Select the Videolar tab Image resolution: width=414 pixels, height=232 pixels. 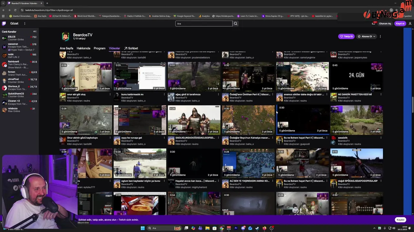(114, 48)
